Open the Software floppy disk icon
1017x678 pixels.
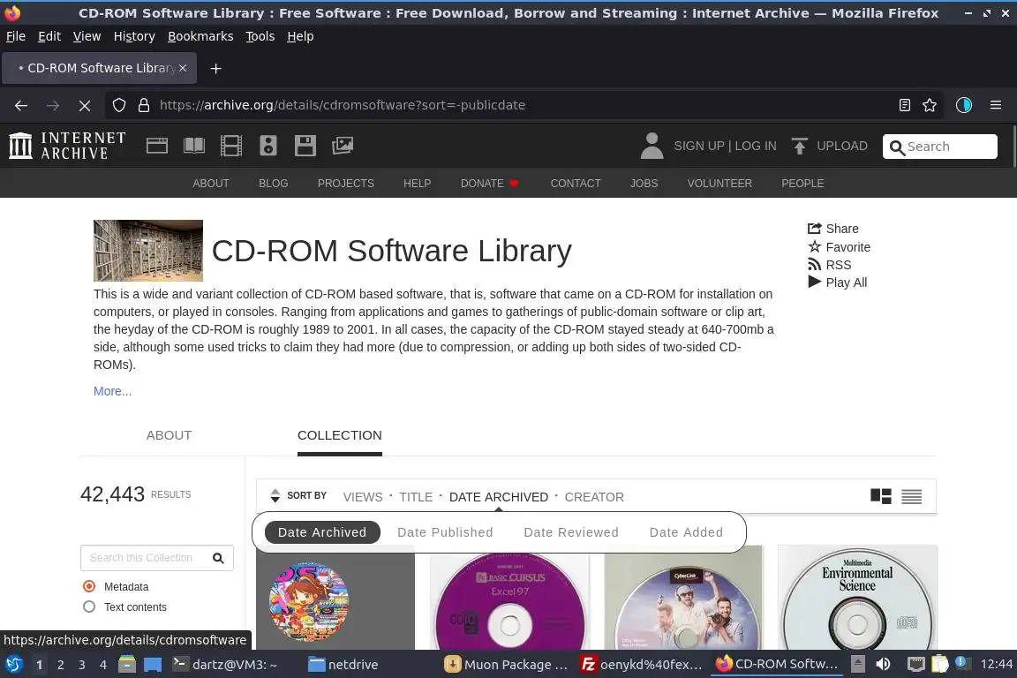305,146
